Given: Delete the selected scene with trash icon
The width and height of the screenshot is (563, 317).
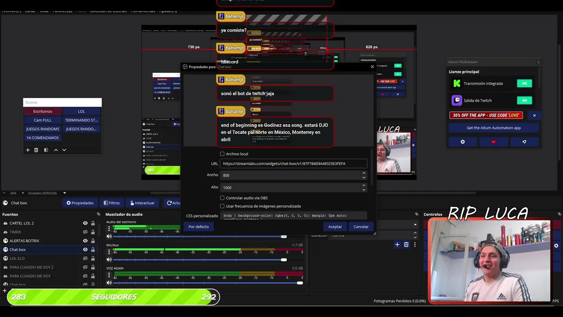Looking at the screenshot, I should click(36, 150).
